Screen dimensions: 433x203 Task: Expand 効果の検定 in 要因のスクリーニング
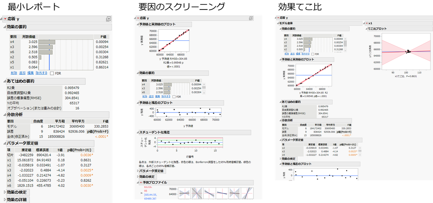(x=137, y=177)
